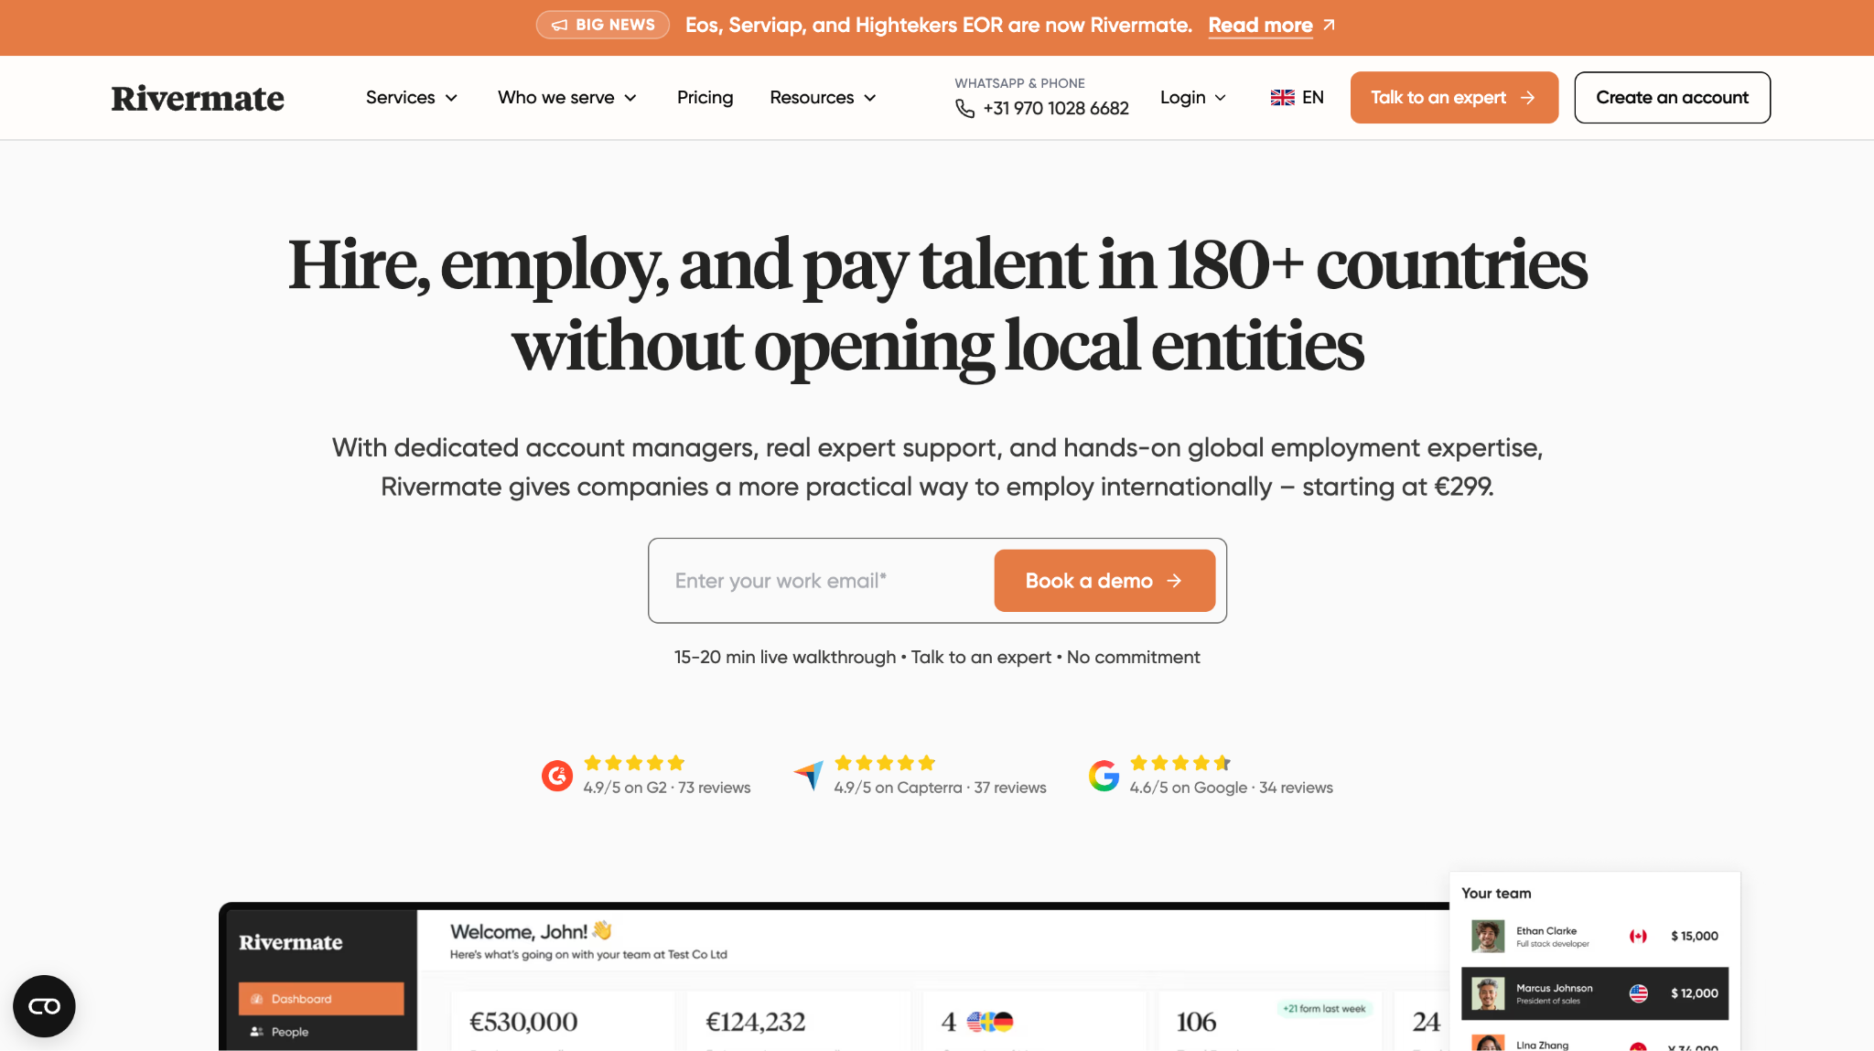This screenshot has width=1874, height=1051.
Task: Click the waving hand emoji
Action: [x=602, y=930]
